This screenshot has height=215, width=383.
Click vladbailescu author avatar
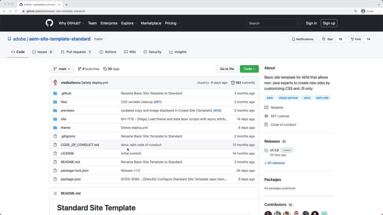(55, 83)
